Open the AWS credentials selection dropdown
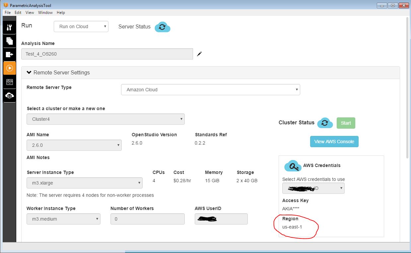411x253 pixels. point(313,188)
